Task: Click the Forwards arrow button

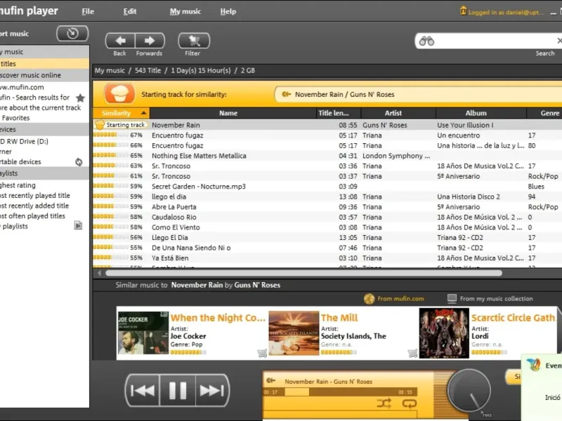Action: (150, 41)
